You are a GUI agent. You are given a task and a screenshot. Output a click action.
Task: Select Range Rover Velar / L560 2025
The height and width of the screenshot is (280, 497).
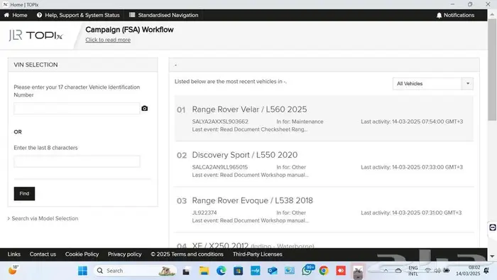click(x=249, y=109)
